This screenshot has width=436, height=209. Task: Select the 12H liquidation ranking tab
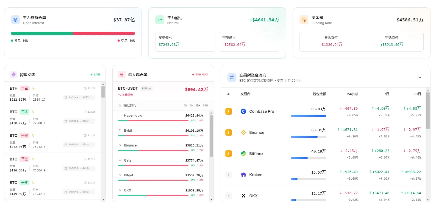coord(198,105)
